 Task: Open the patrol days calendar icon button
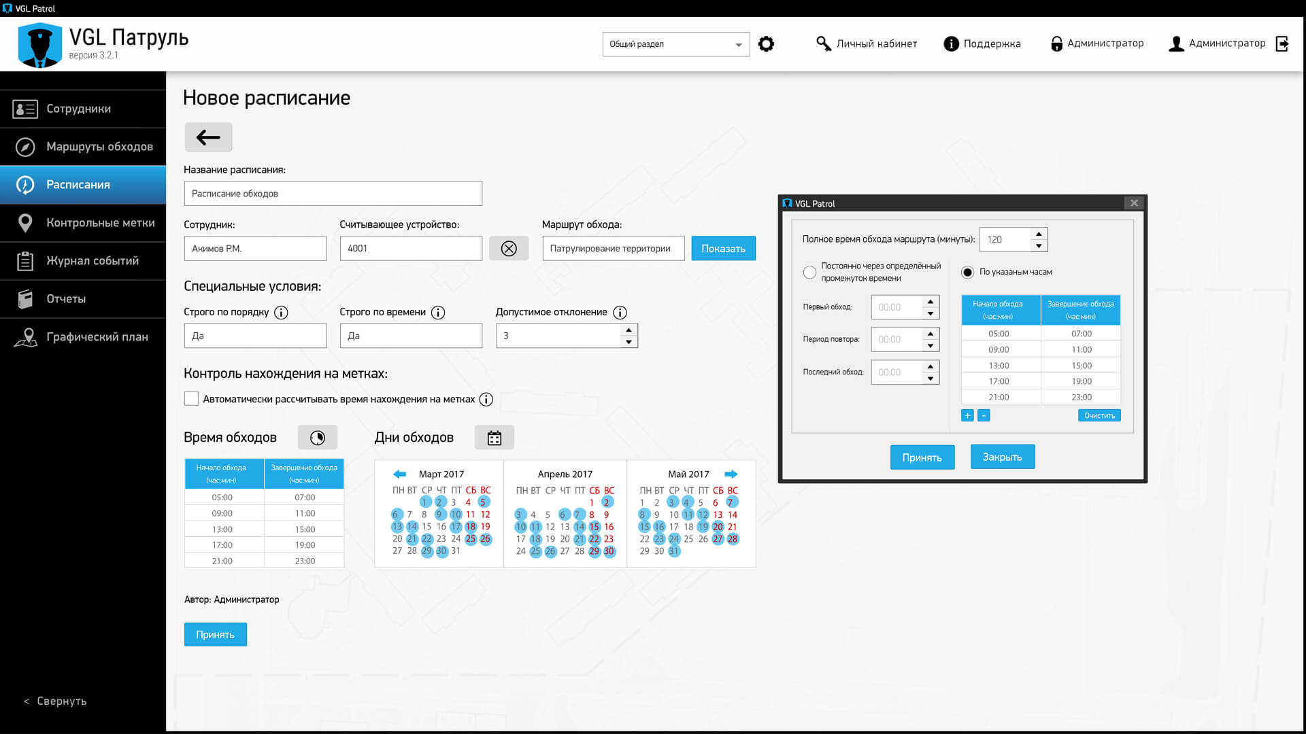[495, 438]
